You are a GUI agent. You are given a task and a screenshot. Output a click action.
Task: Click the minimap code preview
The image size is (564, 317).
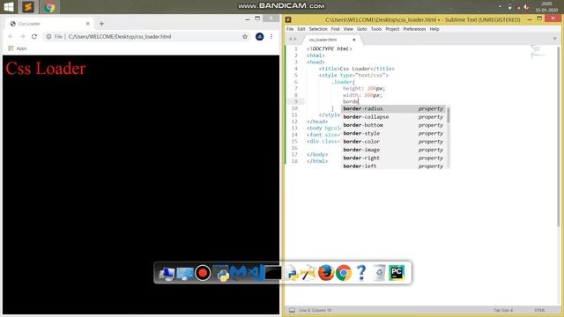(x=538, y=51)
